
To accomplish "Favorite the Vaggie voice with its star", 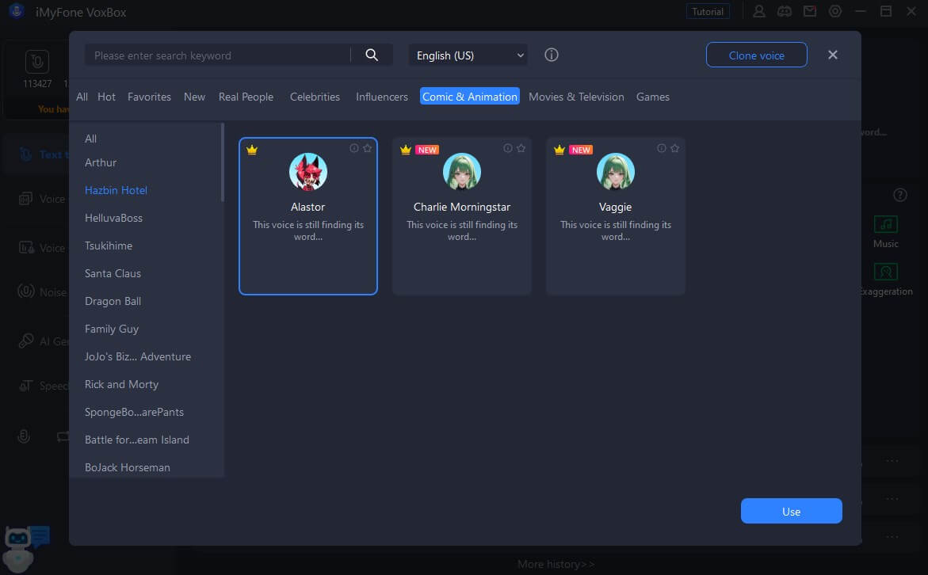I will pos(674,147).
